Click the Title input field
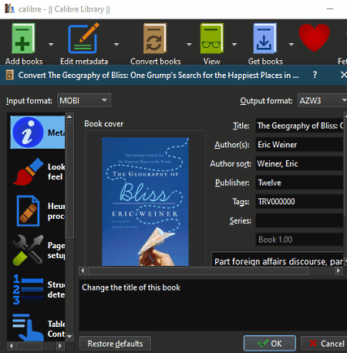Image resolution: width=347 pixels, height=353 pixels. tap(299, 126)
